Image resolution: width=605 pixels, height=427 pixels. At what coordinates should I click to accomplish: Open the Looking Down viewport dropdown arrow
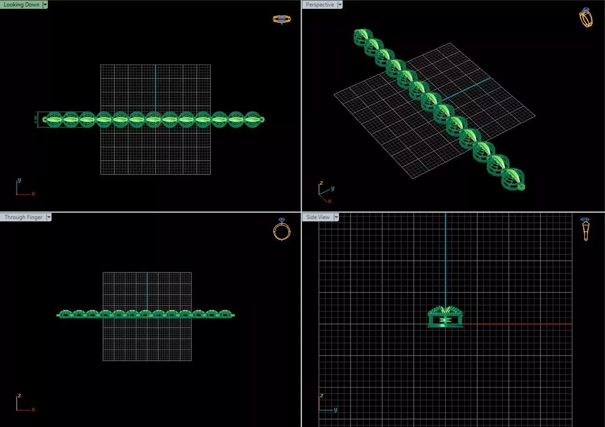45,5
